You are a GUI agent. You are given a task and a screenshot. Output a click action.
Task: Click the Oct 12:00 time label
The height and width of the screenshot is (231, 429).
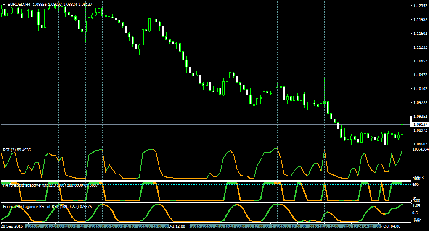click(x=177, y=226)
